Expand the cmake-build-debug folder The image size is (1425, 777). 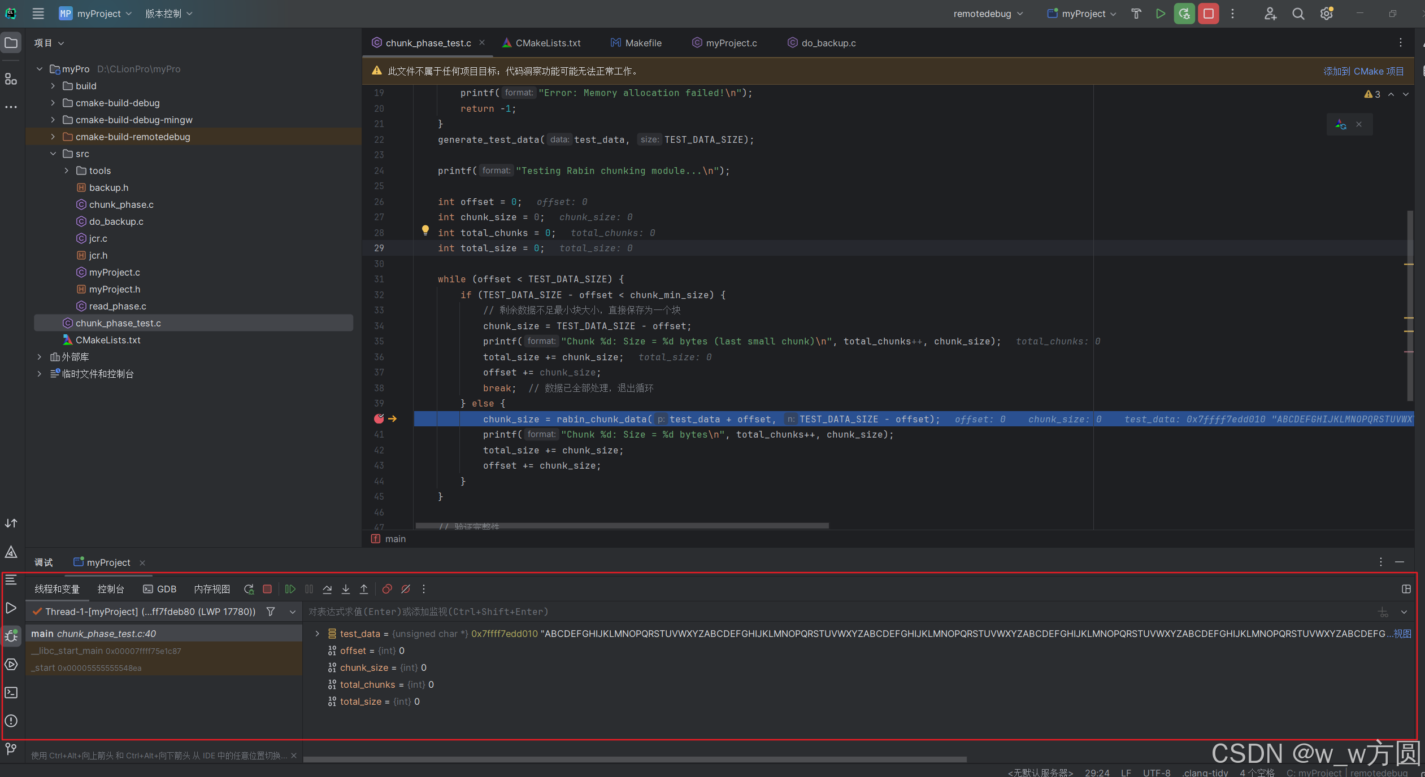53,103
